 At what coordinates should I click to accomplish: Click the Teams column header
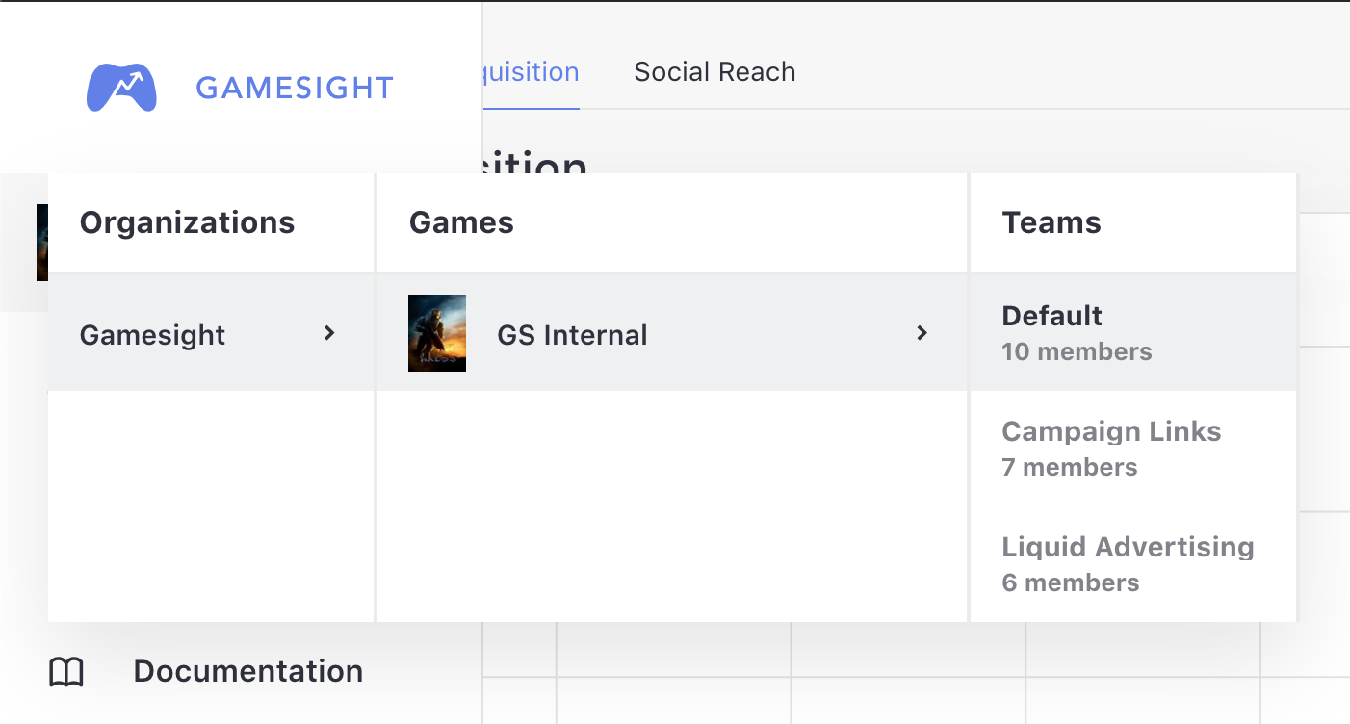(1051, 222)
